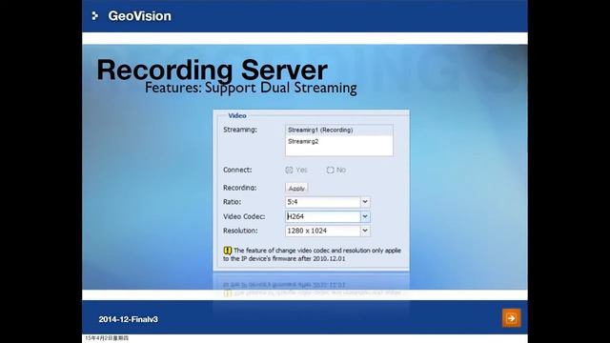Click the Connect: label

(x=237, y=170)
